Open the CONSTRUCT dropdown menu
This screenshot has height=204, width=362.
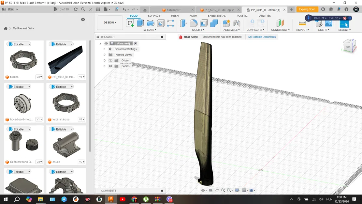click(280, 30)
